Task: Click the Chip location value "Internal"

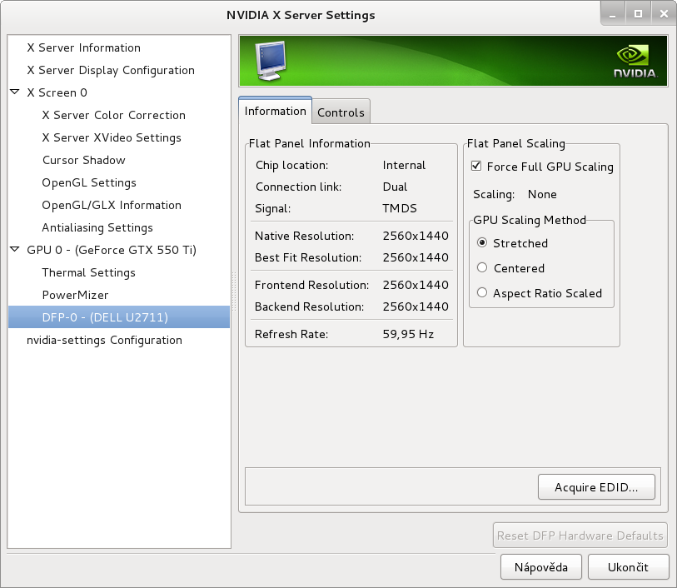Action: point(404,165)
